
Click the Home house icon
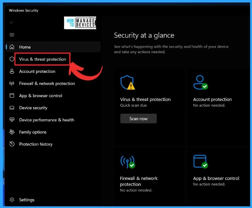click(x=12, y=47)
